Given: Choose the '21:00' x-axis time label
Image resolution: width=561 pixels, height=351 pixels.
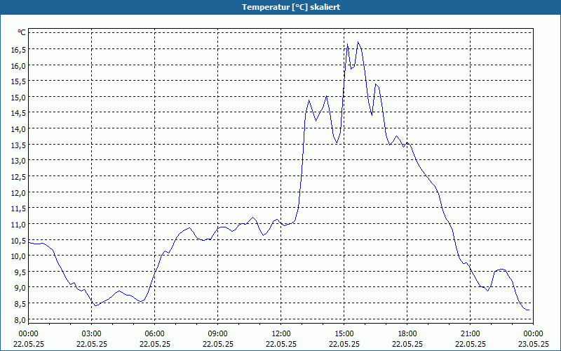Looking at the screenshot, I should pyautogui.click(x=470, y=334).
